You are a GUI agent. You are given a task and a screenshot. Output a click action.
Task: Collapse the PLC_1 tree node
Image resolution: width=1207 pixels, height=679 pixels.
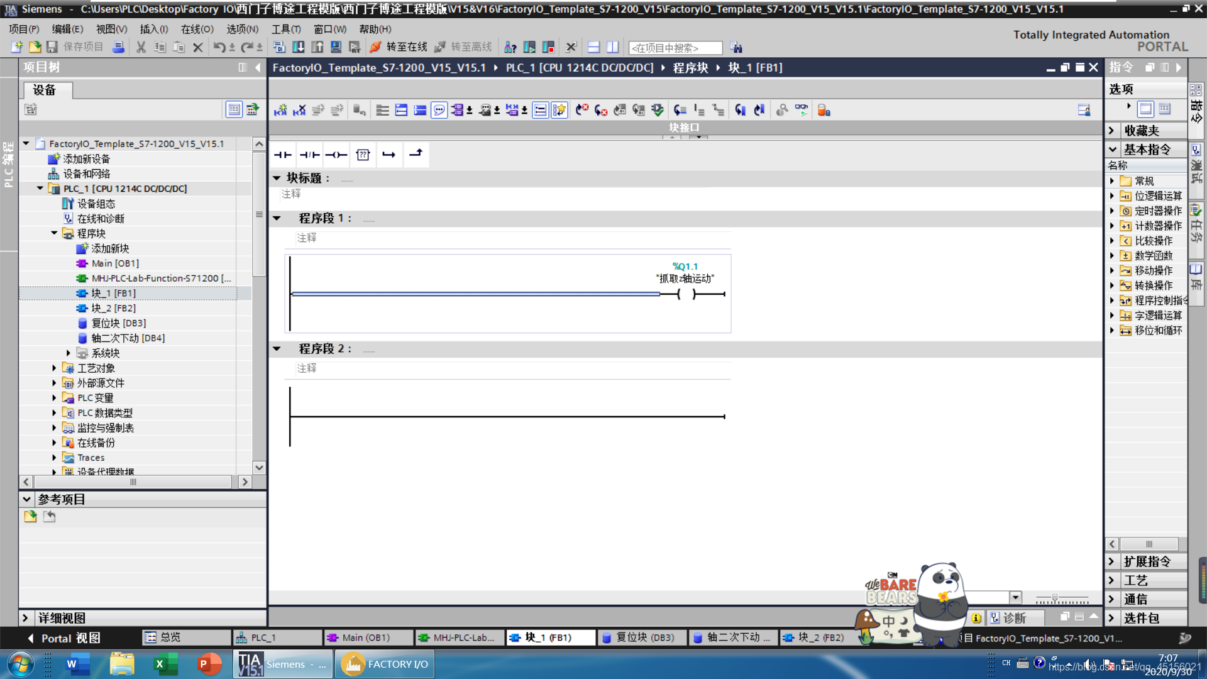(x=40, y=188)
